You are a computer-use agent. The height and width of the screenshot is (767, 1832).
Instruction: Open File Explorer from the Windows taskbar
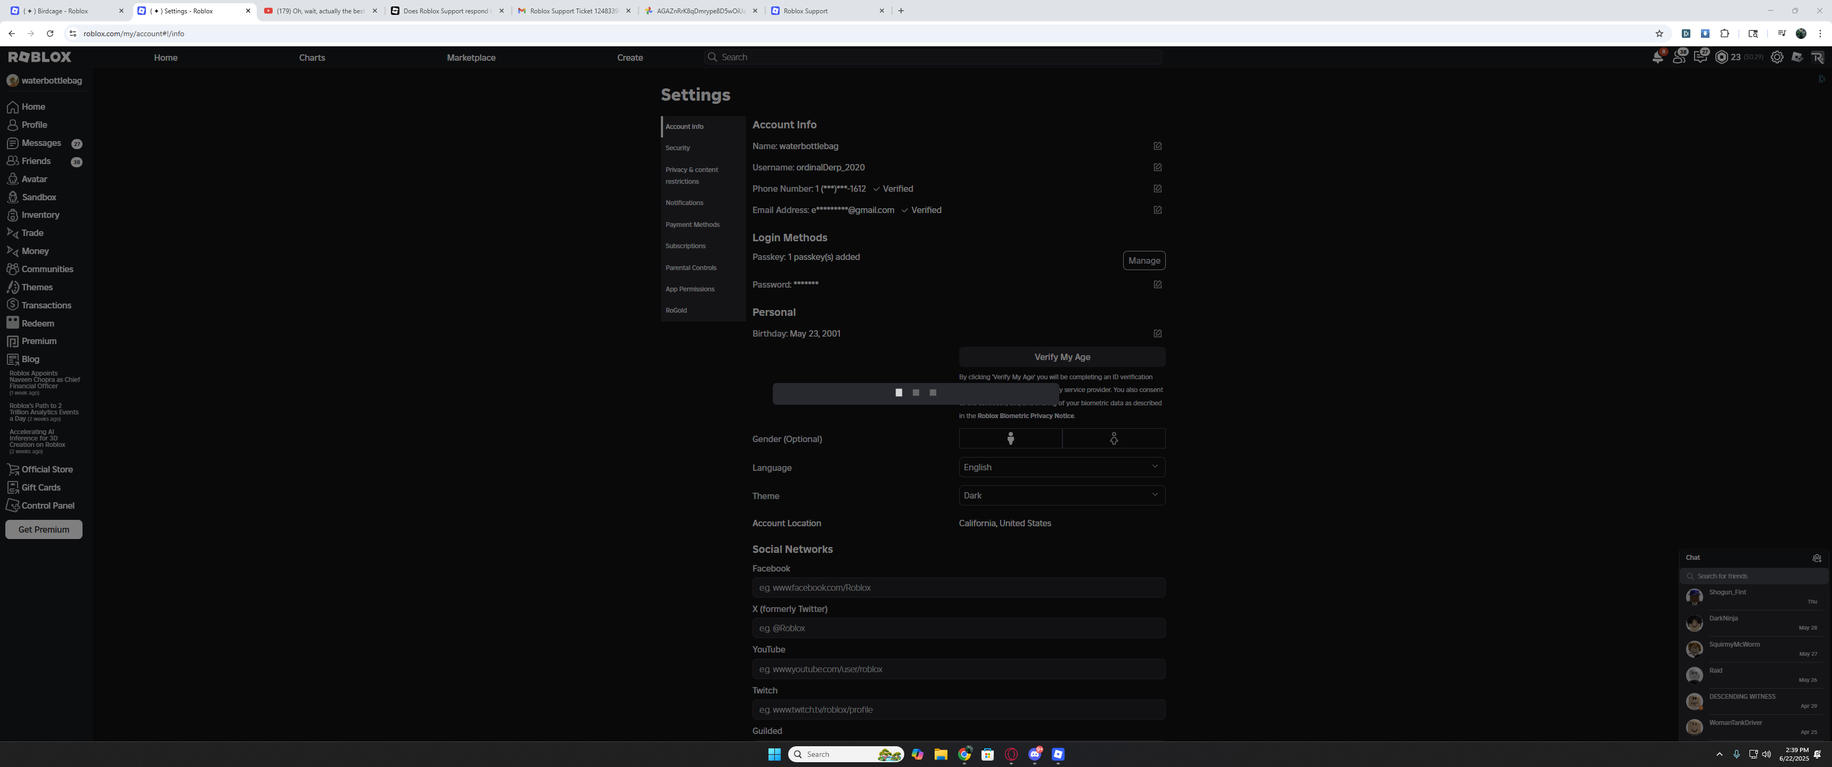point(940,754)
